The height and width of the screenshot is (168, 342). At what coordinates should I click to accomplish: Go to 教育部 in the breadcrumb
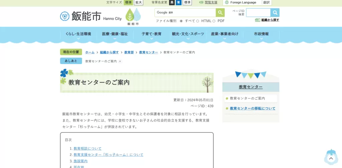(129, 52)
